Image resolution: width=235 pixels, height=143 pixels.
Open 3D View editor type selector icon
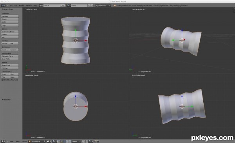pos(3,141)
